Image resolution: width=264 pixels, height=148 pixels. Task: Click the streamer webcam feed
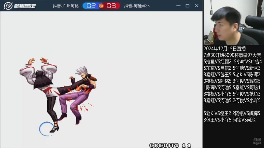234,22
